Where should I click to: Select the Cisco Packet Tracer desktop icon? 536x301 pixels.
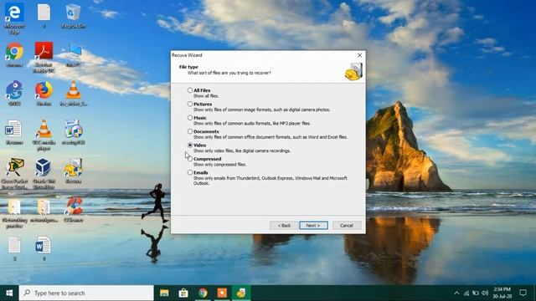[14, 173]
